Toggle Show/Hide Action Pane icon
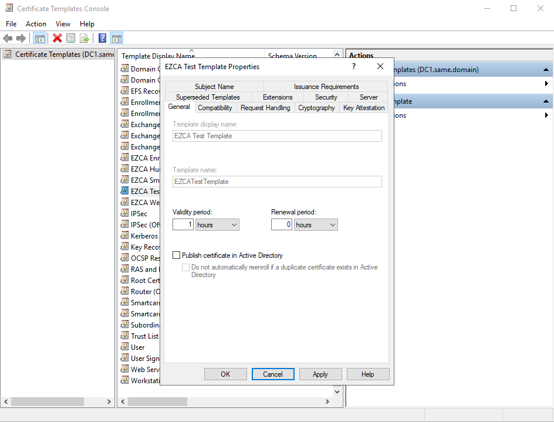The height and width of the screenshot is (423, 554). coord(116,39)
